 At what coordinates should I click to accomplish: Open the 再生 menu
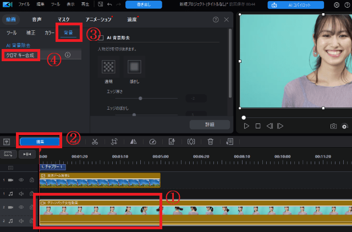pos(85,4)
